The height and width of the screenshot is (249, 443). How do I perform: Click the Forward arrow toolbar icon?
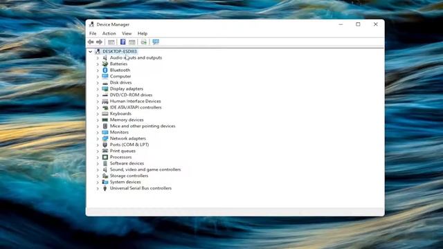click(x=99, y=42)
